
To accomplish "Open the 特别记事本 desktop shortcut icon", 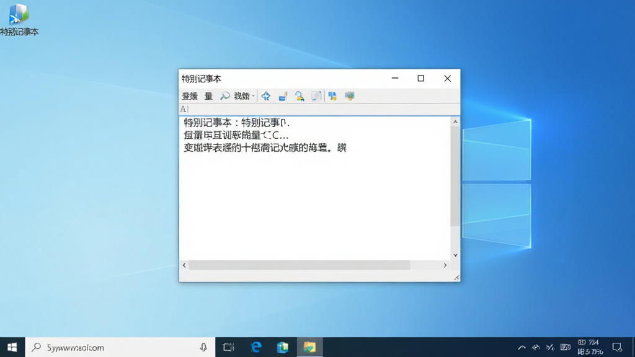I will click(19, 19).
